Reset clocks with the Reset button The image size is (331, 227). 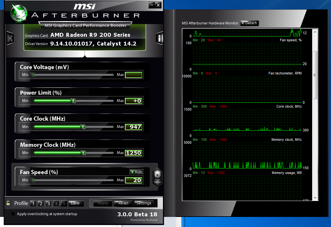coord(123,203)
